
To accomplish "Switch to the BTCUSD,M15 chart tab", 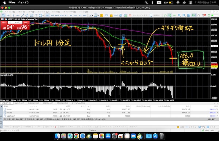I will point(62,103).
